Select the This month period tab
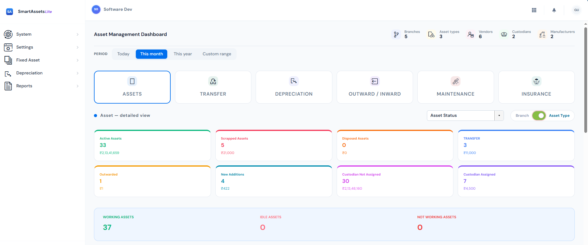The width and height of the screenshot is (588, 245). 152,54
